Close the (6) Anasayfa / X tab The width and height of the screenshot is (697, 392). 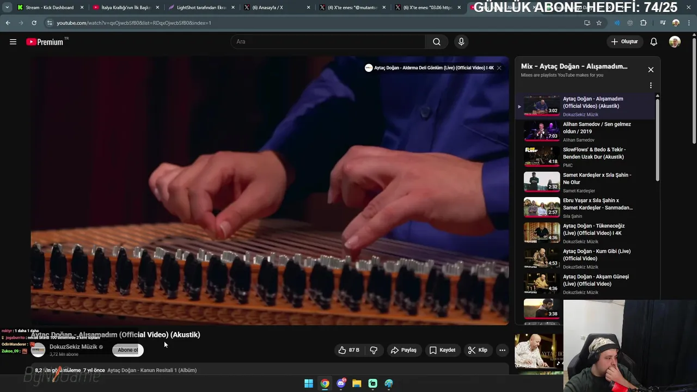[308, 8]
